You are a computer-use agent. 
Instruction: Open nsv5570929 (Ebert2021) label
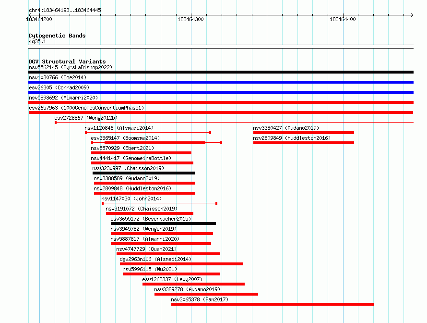(x=122, y=148)
